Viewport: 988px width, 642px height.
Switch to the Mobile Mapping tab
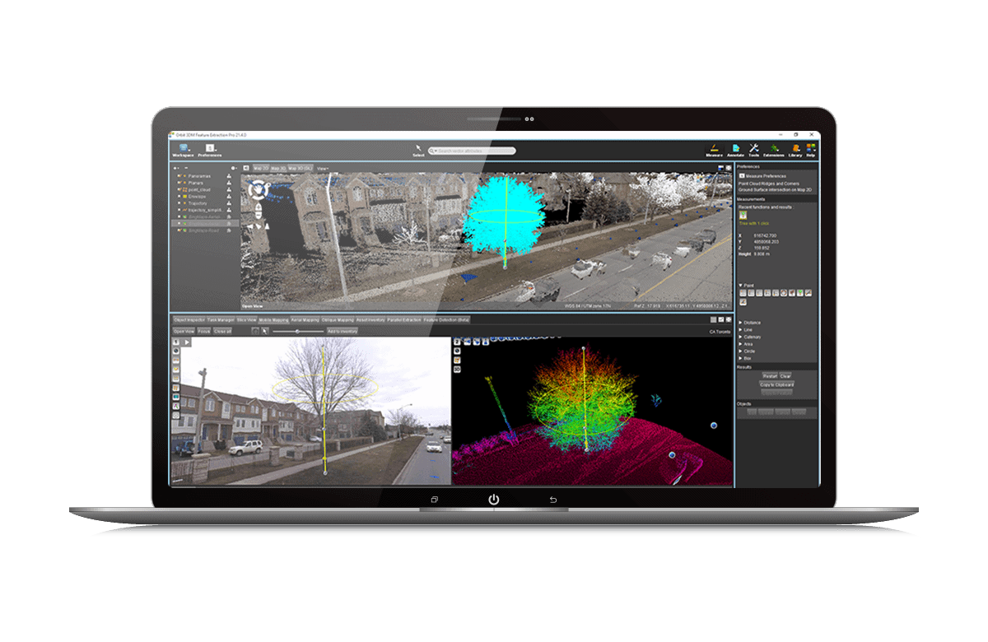tap(274, 319)
